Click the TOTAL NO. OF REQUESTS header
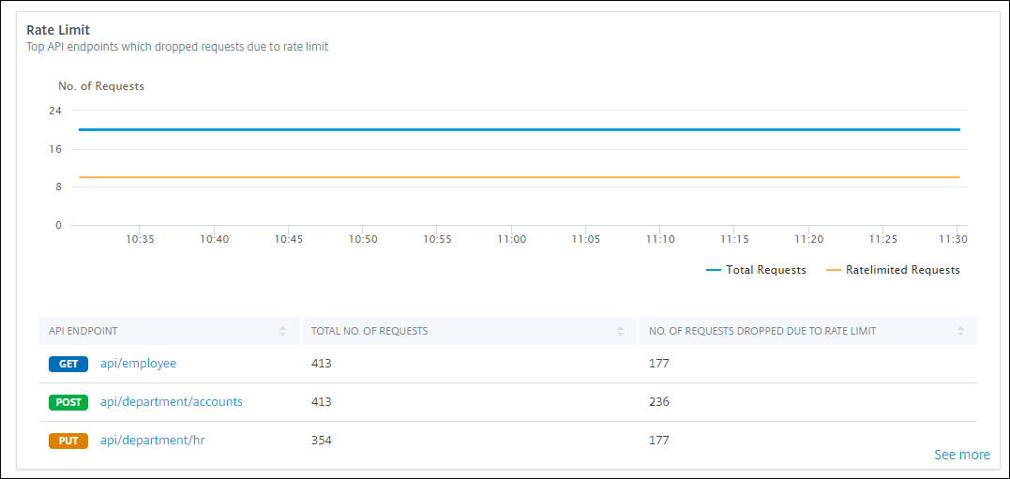Viewport: 1010px width, 479px height. 470,331
